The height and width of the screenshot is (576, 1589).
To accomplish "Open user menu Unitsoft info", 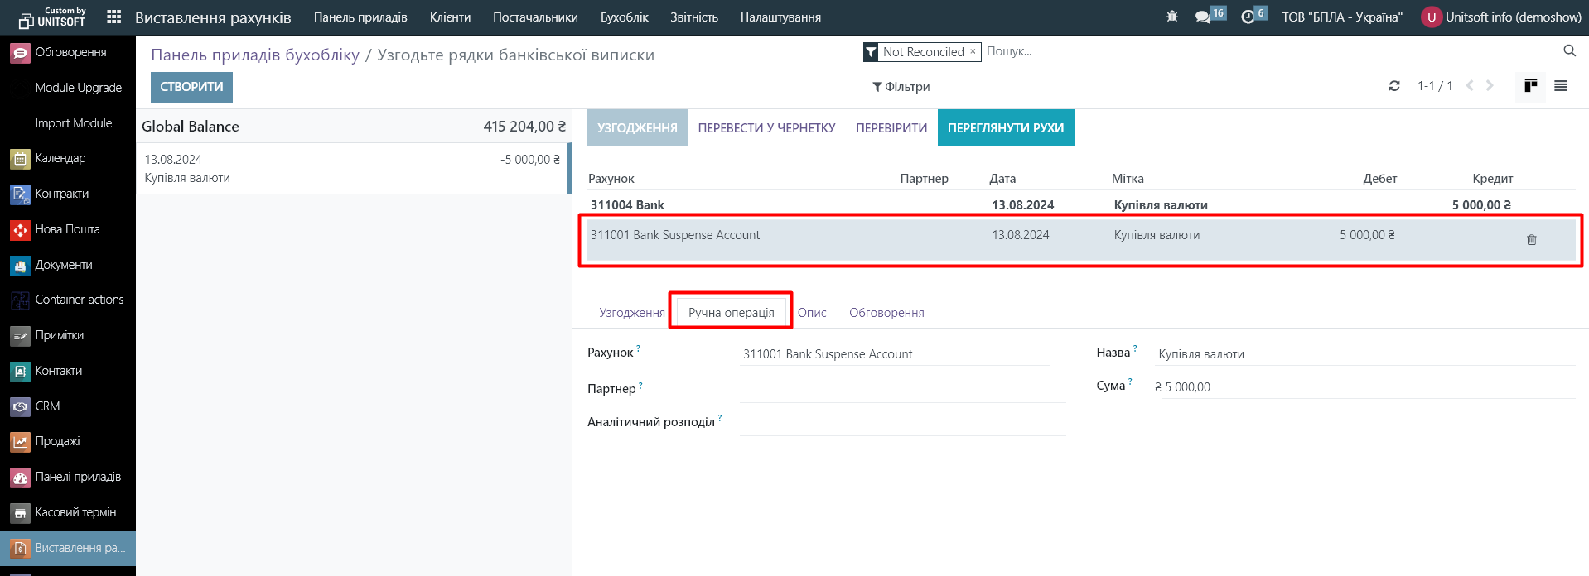I will pyautogui.click(x=1501, y=17).
